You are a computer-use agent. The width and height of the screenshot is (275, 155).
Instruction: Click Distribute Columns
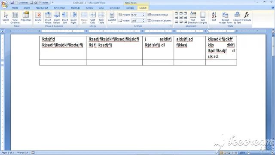click(159, 21)
